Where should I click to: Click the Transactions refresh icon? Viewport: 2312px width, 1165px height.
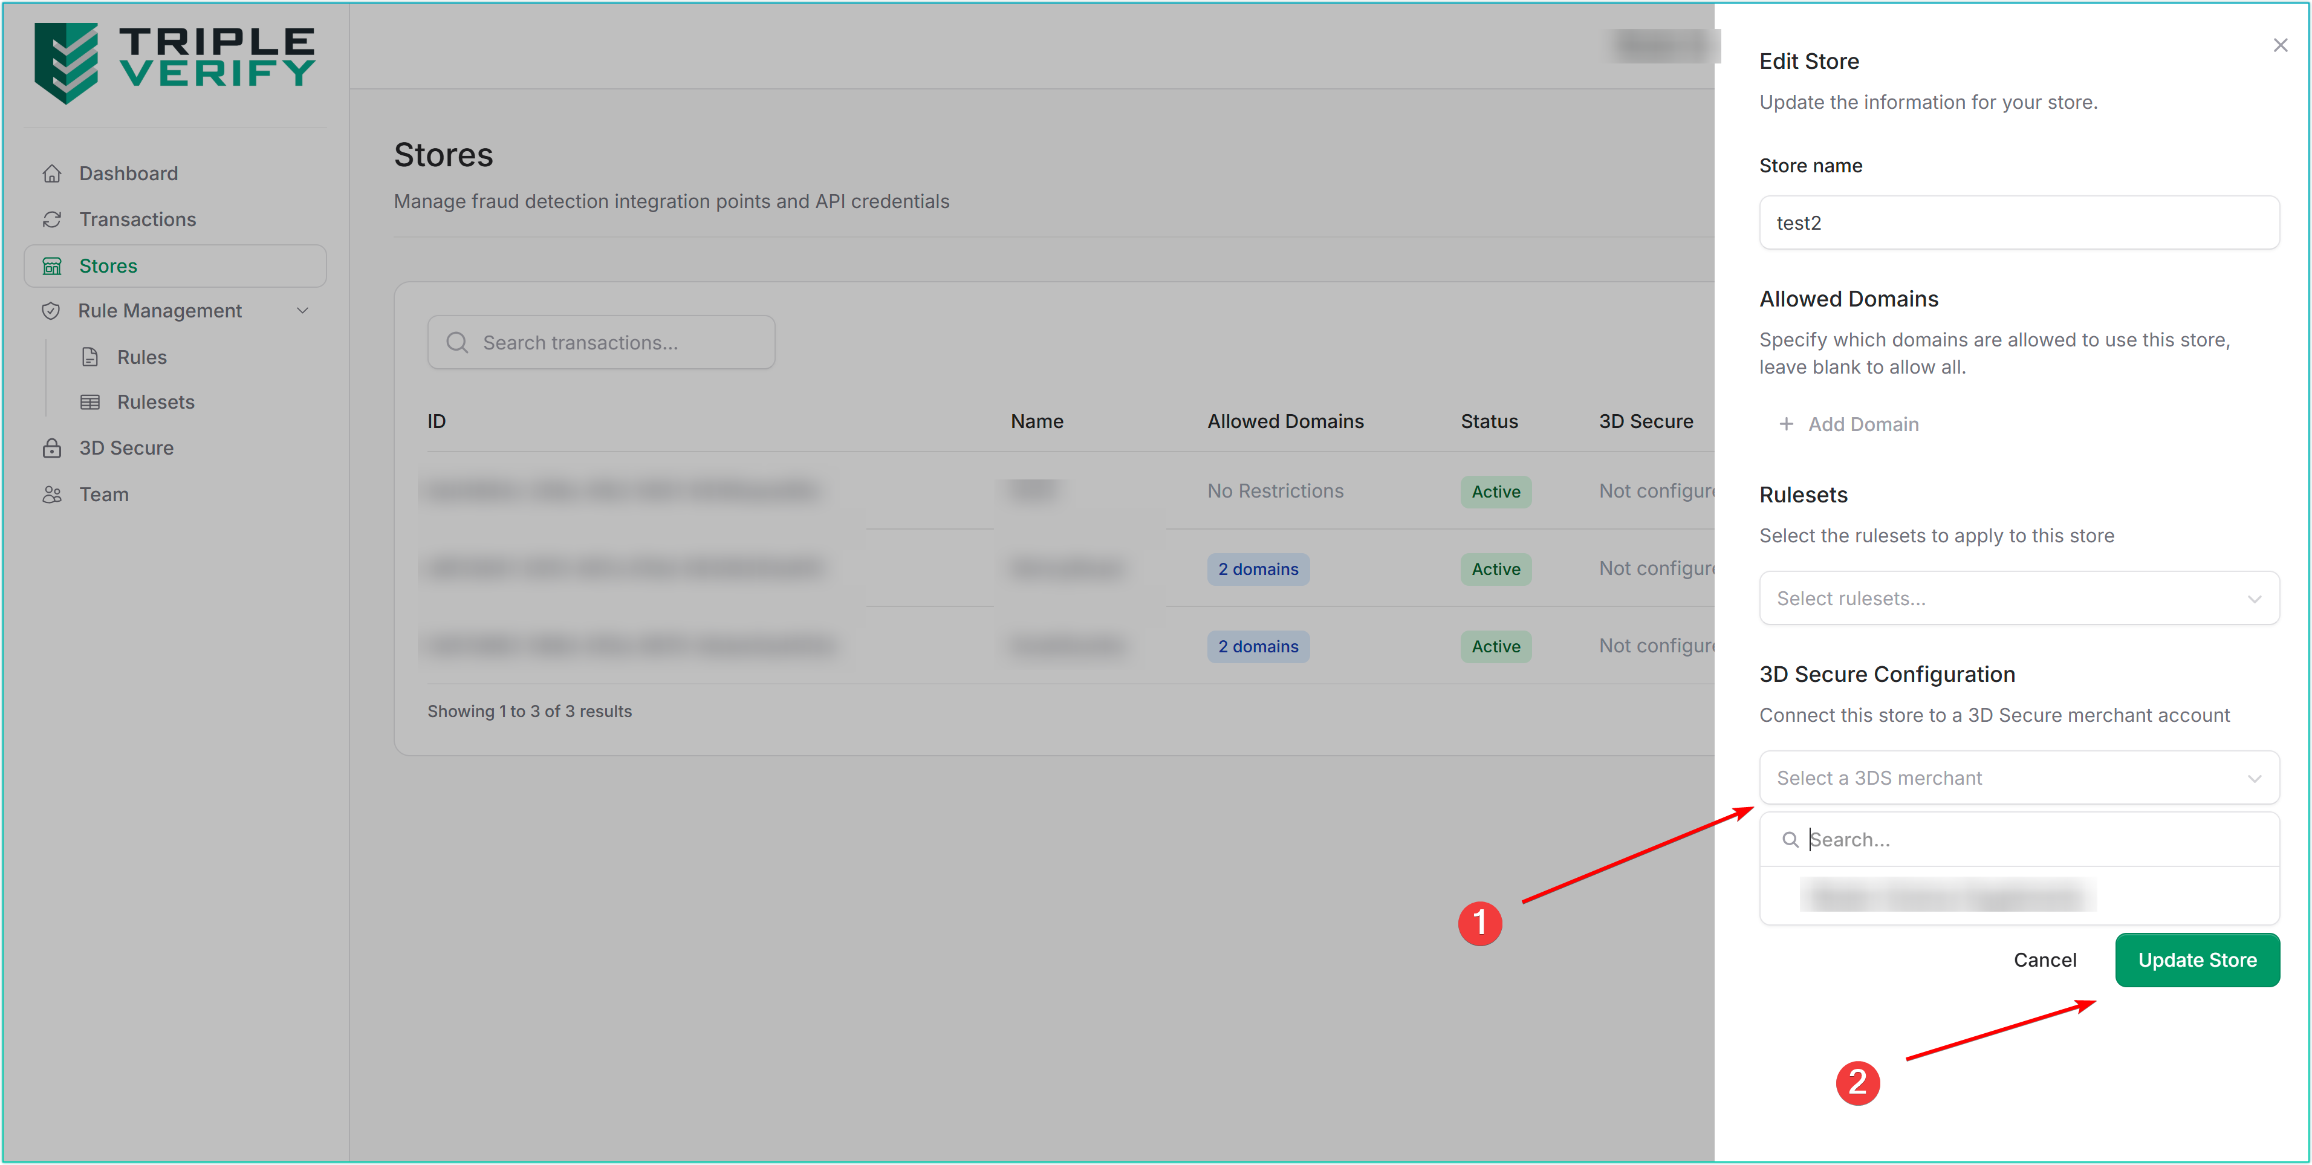(x=52, y=220)
